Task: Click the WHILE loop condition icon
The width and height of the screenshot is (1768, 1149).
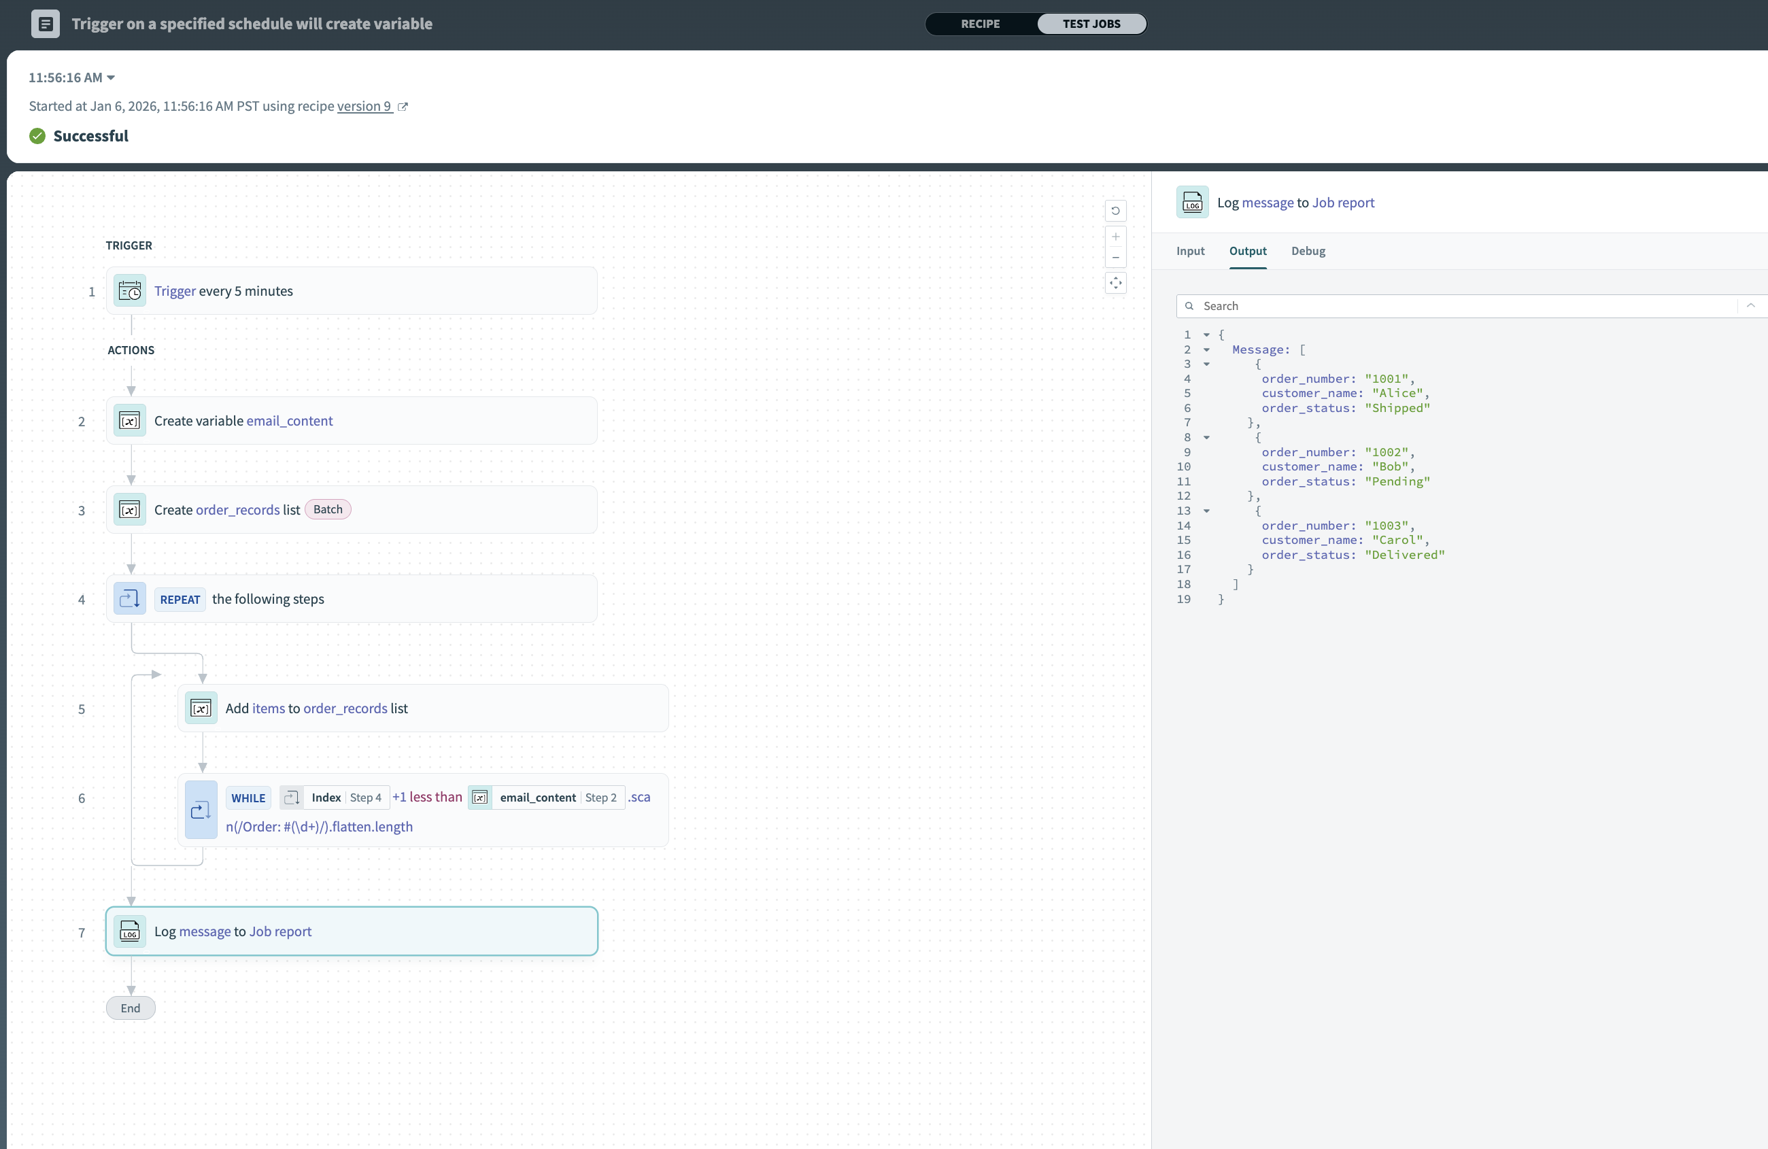Action: pos(201,810)
